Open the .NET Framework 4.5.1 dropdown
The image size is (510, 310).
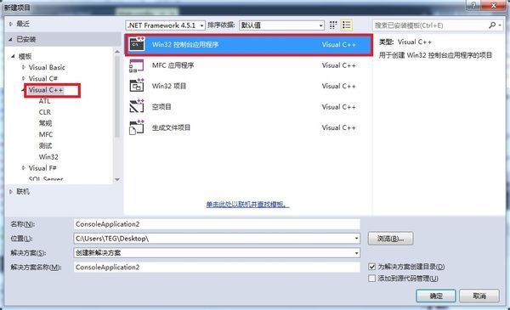coord(202,25)
